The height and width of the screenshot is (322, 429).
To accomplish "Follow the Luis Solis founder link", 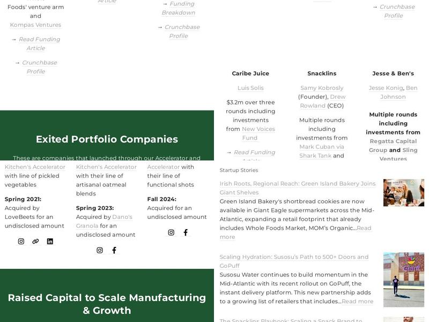I will 250,88.
